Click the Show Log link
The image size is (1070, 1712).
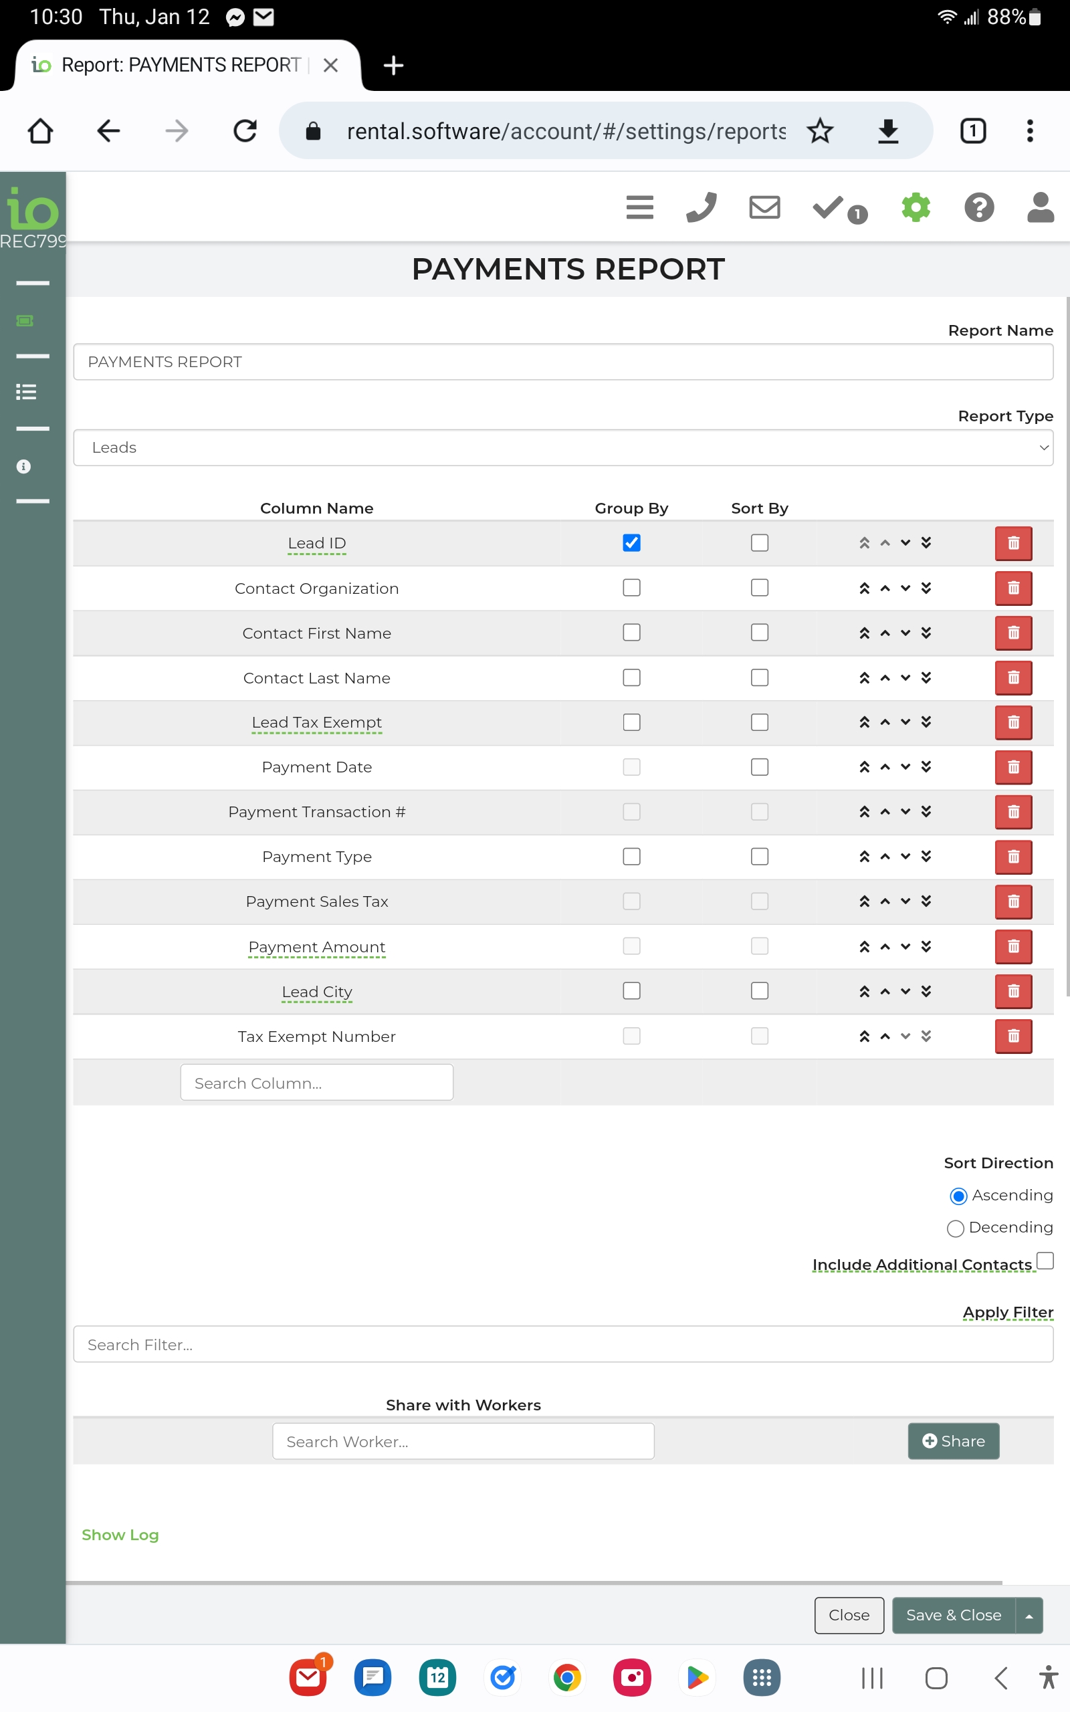pyautogui.click(x=120, y=1534)
